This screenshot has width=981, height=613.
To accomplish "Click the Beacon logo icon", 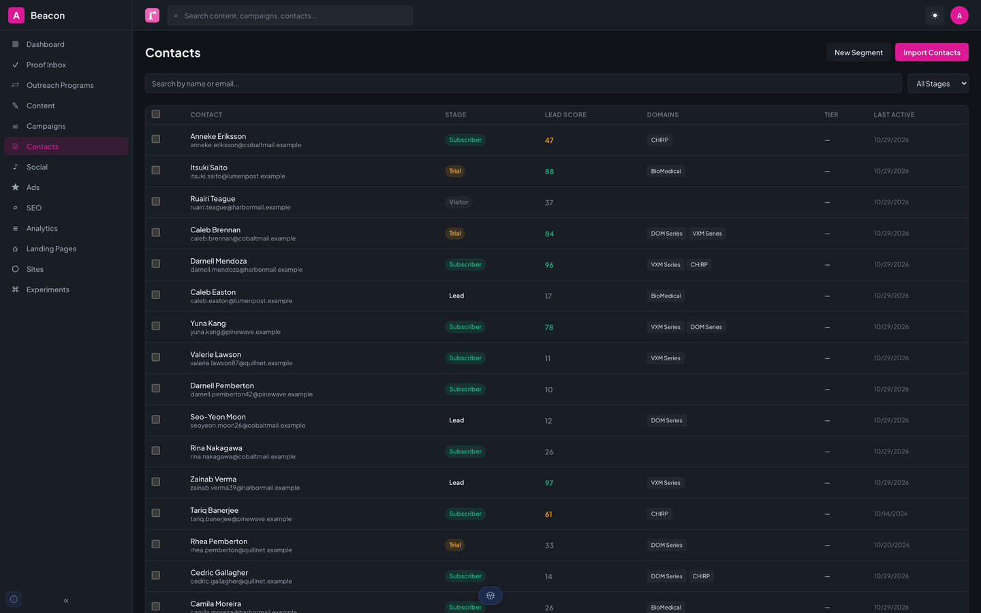I will [x=16, y=15].
